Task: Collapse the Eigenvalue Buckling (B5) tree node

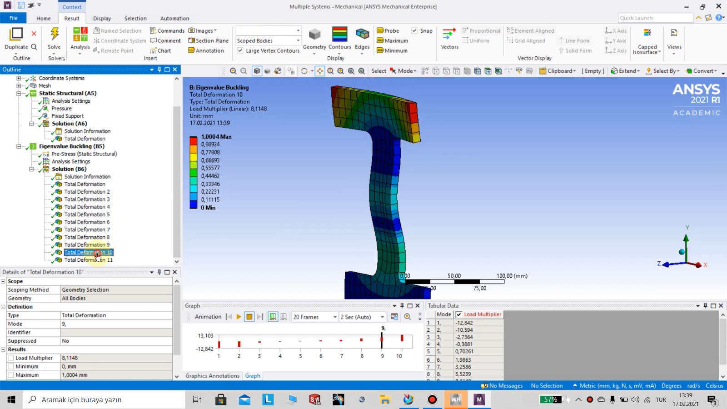Action: point(19,146)
